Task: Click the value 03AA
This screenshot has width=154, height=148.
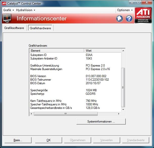Action: 89,55
